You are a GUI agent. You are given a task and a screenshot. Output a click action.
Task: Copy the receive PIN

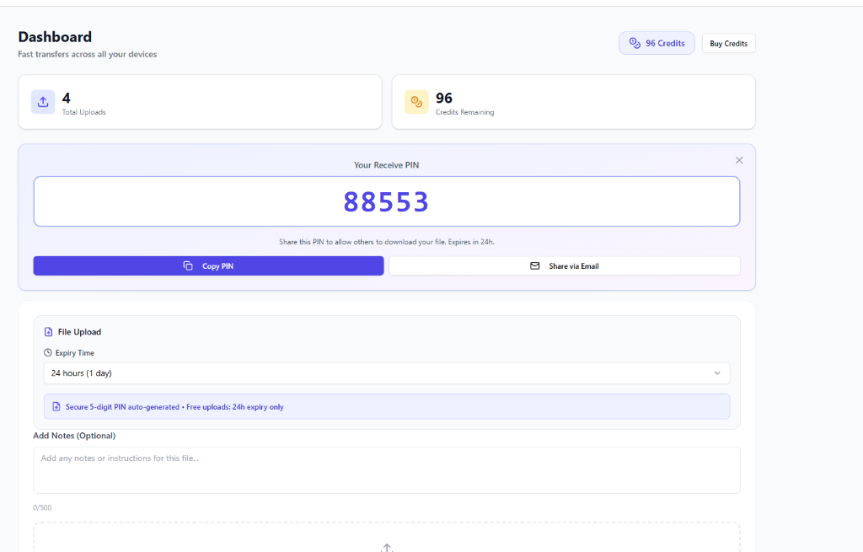[x=209, y=265]
